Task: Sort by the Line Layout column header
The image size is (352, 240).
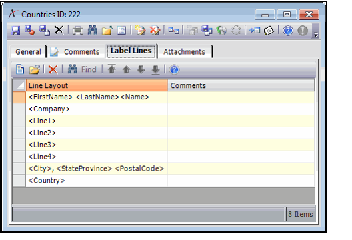Action: pyautogui.click(x=97, y=85)
